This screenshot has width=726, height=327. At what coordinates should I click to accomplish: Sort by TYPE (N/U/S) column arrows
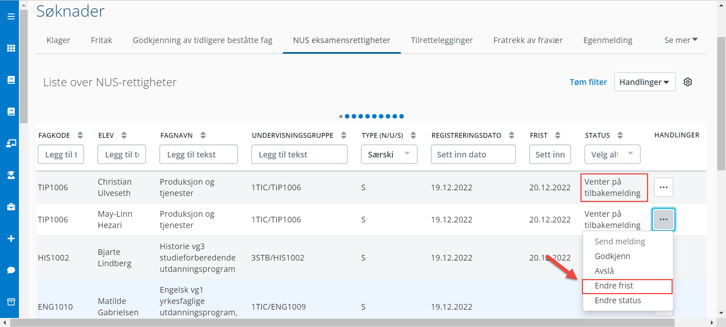(413, 135)
